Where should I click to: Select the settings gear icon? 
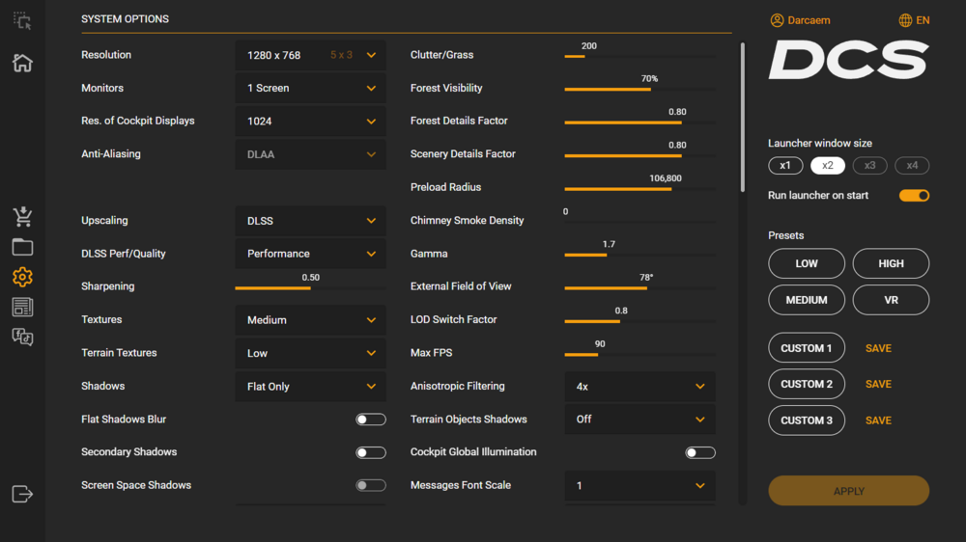(22, 278)
